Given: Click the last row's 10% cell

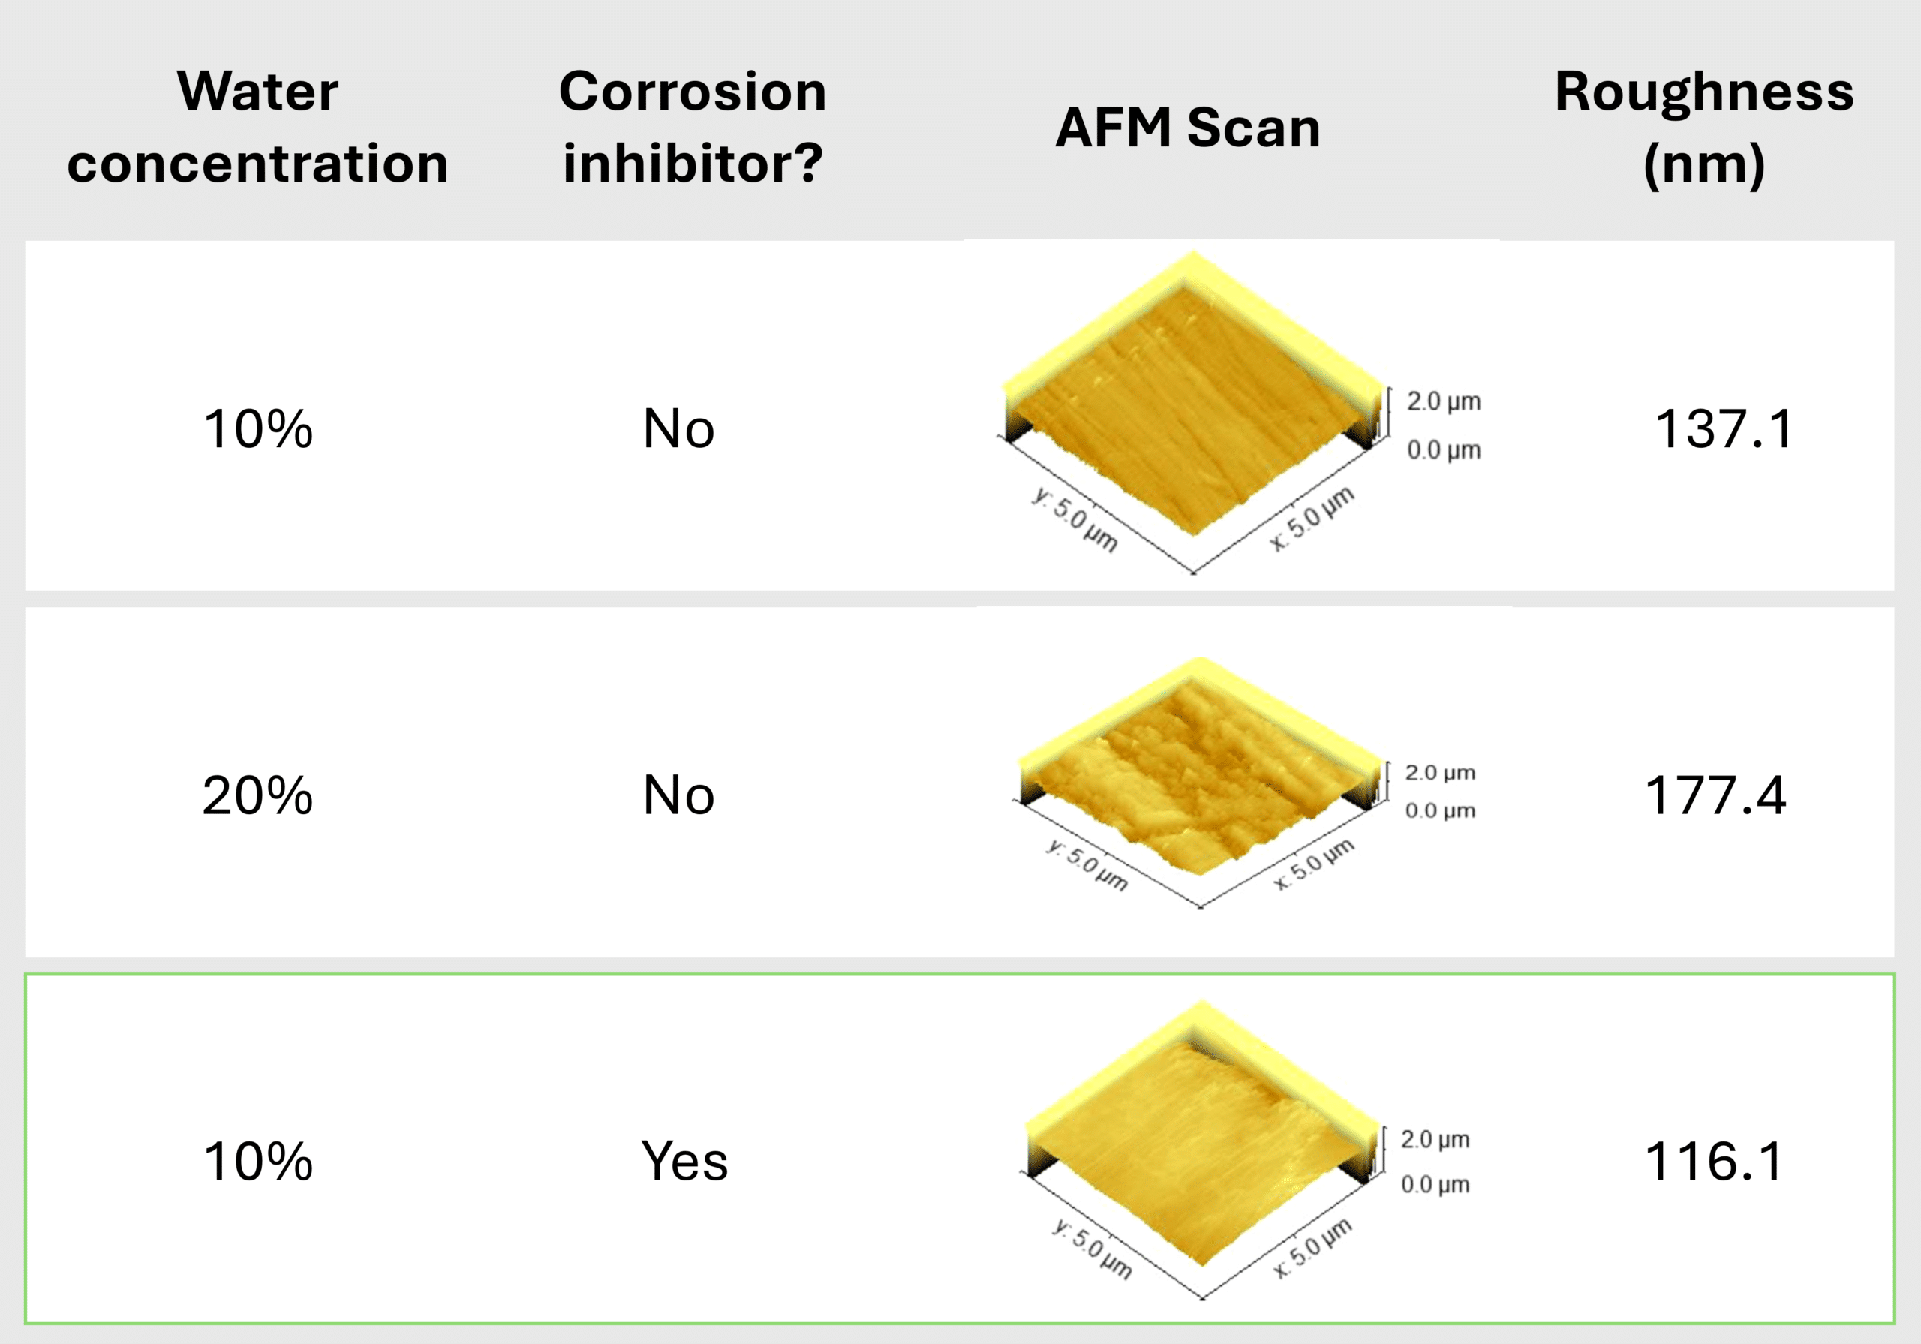Looking at the screenshot, I should click(x=257, y=1162).
